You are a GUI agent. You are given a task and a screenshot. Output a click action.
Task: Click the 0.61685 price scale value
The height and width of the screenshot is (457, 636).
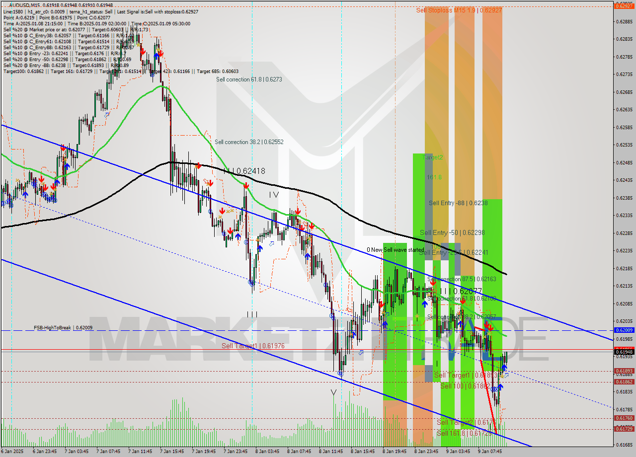click(x=624, y=445)
